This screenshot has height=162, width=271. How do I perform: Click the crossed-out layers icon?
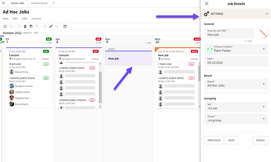37,26
